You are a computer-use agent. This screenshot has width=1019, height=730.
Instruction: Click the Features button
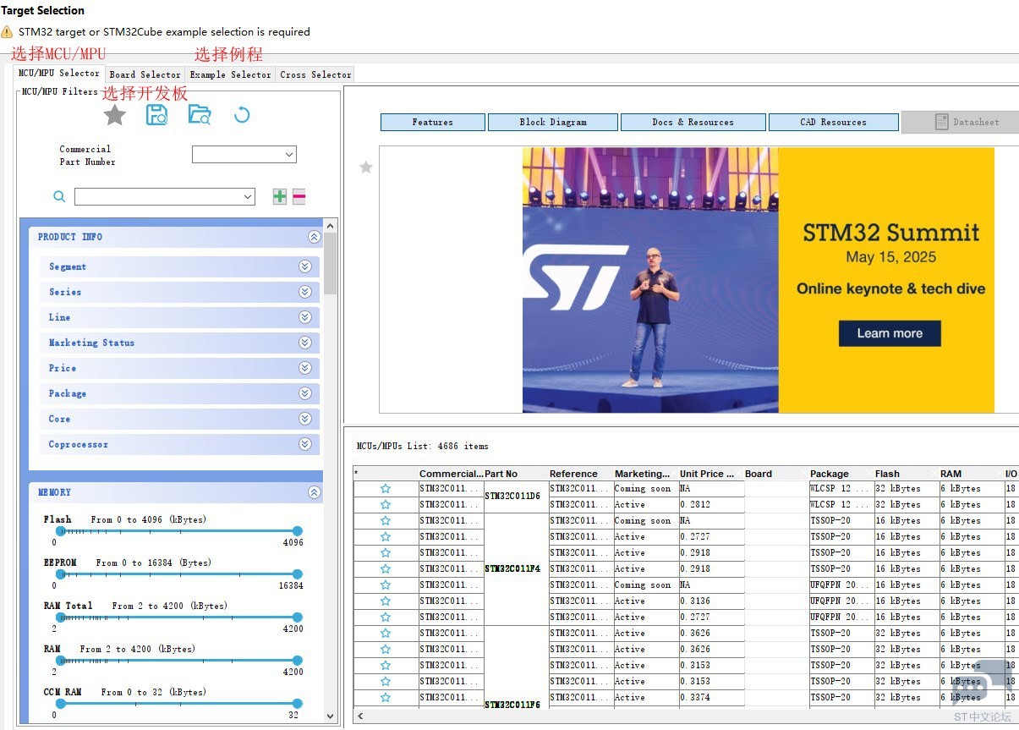click(x=433, y=123)
